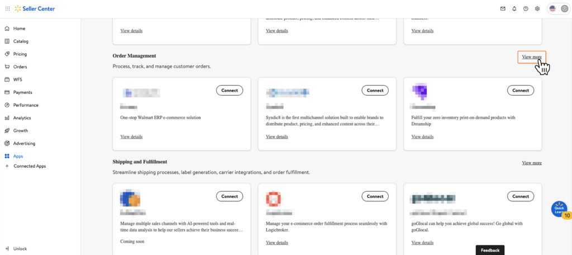Click the Unlock sidebar pin icon
Image resolution: width=572 pixels, height=255 pixels.
coord(7,249)
